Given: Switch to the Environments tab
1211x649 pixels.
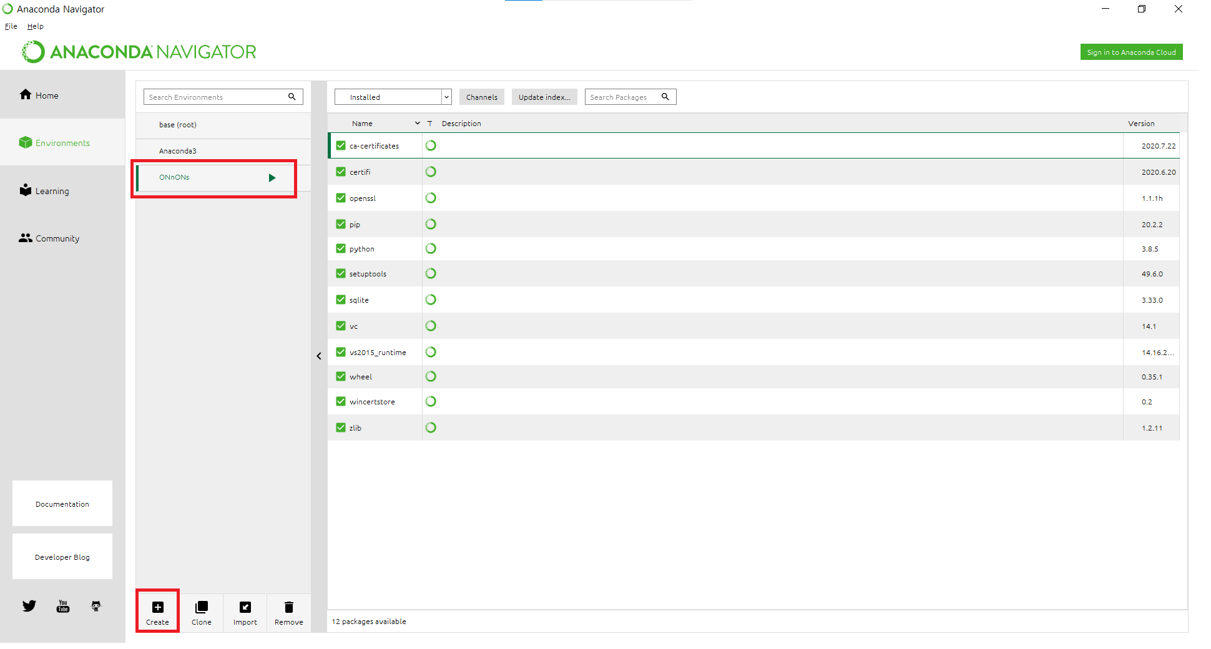Looking at the screenshot, I should point(62,142).
